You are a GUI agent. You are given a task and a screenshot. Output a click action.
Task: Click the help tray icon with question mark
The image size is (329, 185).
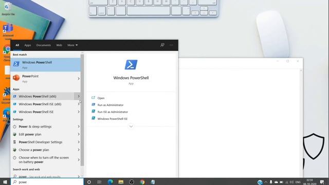pos(260,182)
